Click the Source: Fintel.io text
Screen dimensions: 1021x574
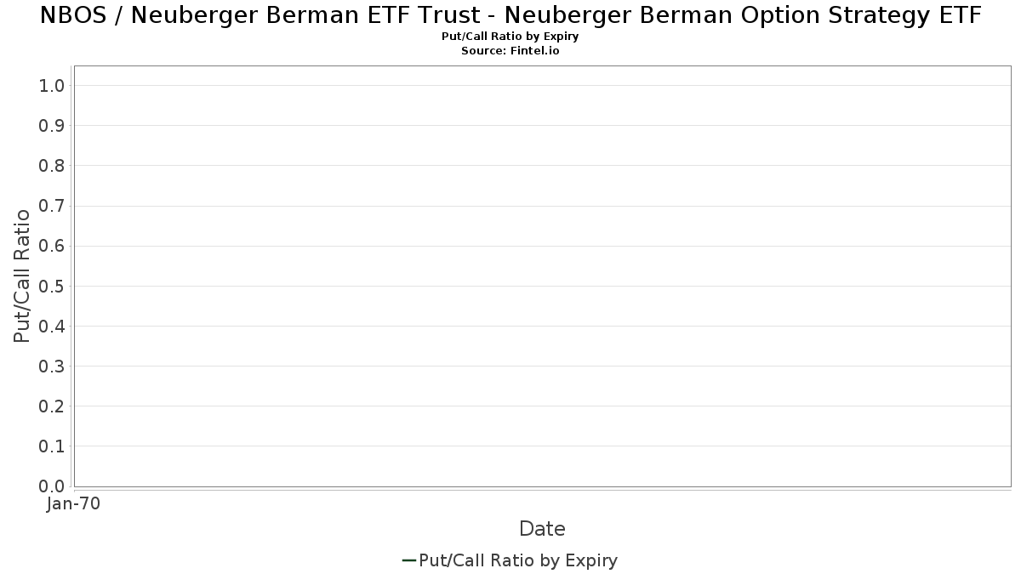tap(510, 51)
